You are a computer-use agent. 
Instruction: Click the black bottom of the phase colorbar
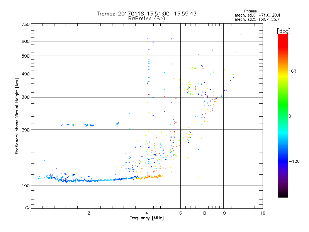coord(282,195)
